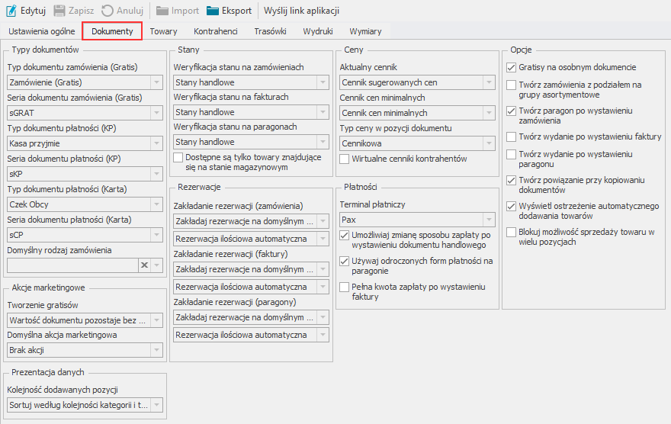Click Wyślij link aplikacji button
Screen dimensions: 671x424
pyautogui.click(x=301, y=11)
